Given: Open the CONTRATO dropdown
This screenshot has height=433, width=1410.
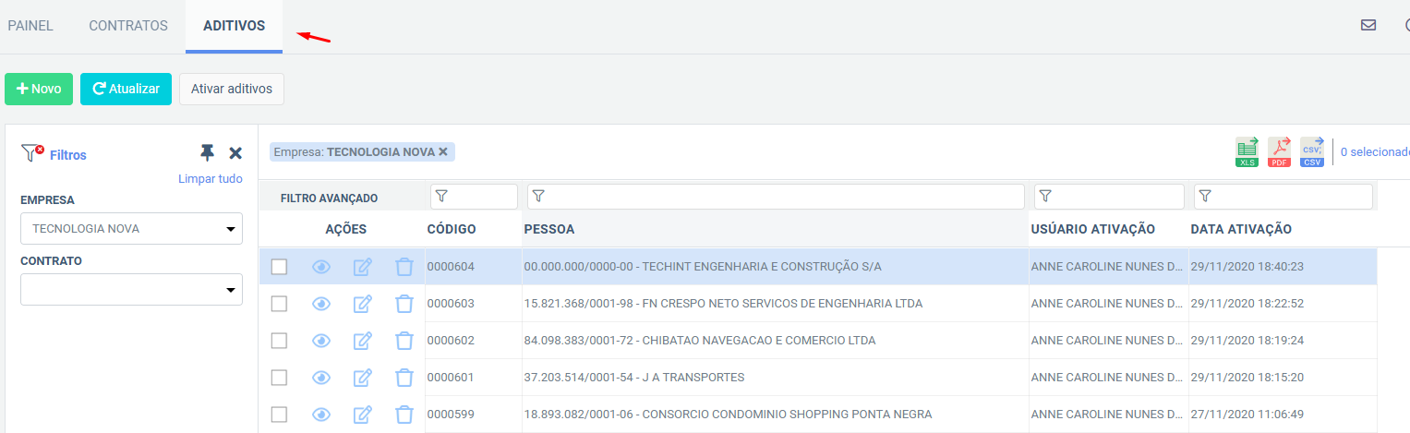Looking at the screenshot, I should (131, 289).
